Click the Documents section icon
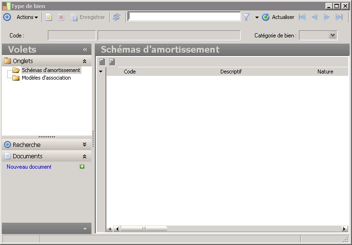The image size is (352, 245). [x=8, y=156]
